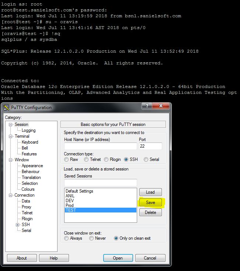This screenshot has height=271, width=240.
Task: Open the Rlogin category in the tree
Action: click(27, 219)
